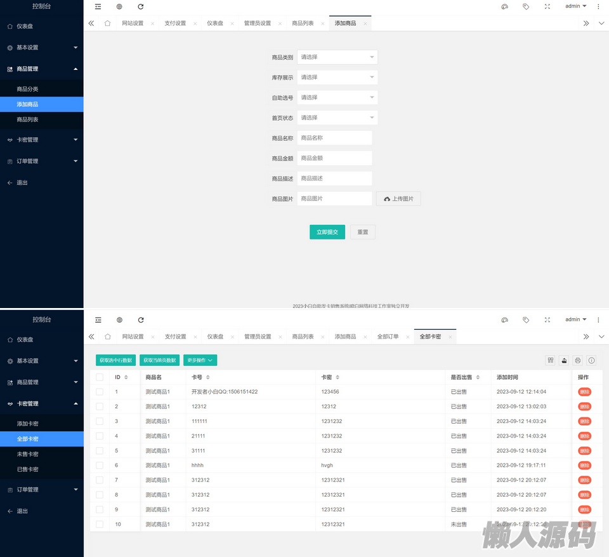Toggle select-all checkbox in table header
Image resolution: width=609 pixels, height=557 pixels.
(x=100, y=377)
